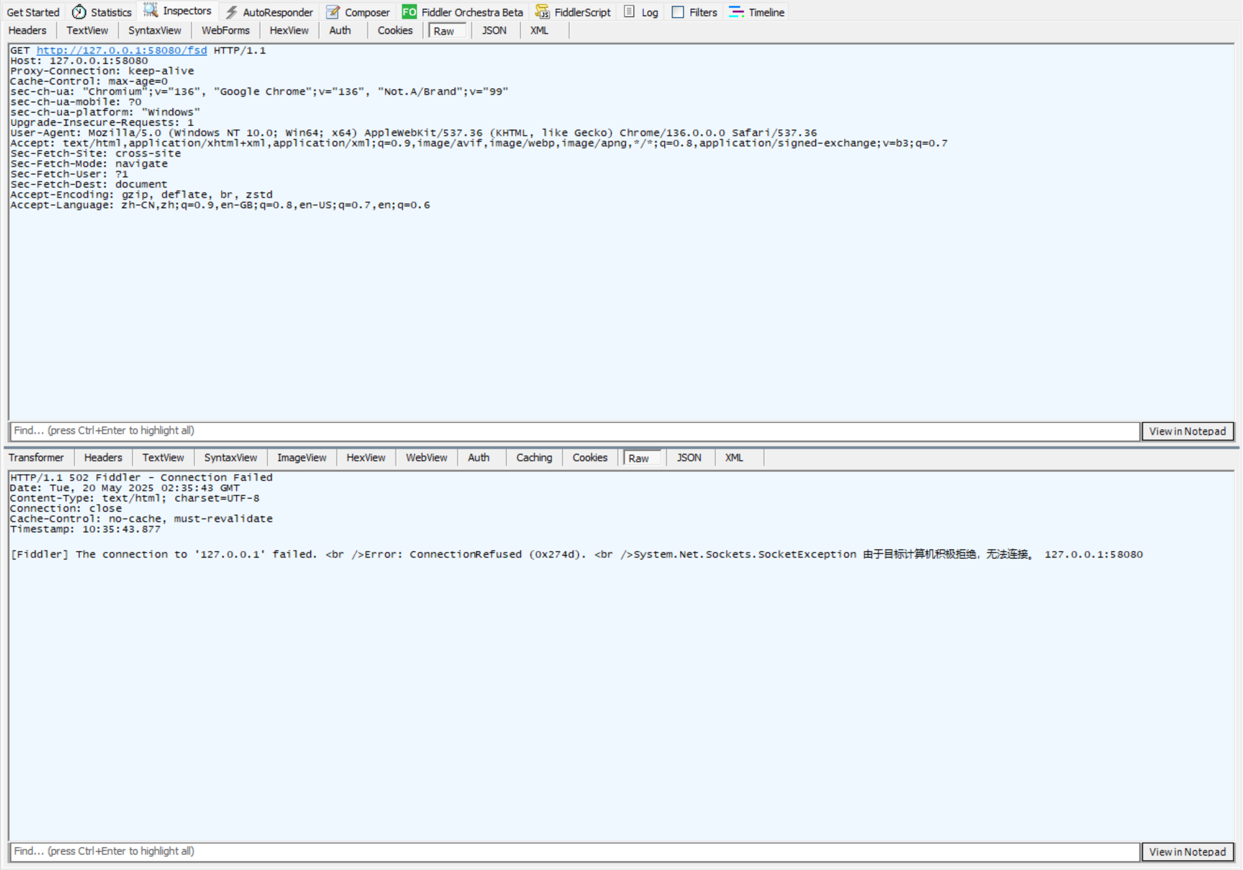
Task: Open Composer via its pencil icon
Action: coord(333,12)
